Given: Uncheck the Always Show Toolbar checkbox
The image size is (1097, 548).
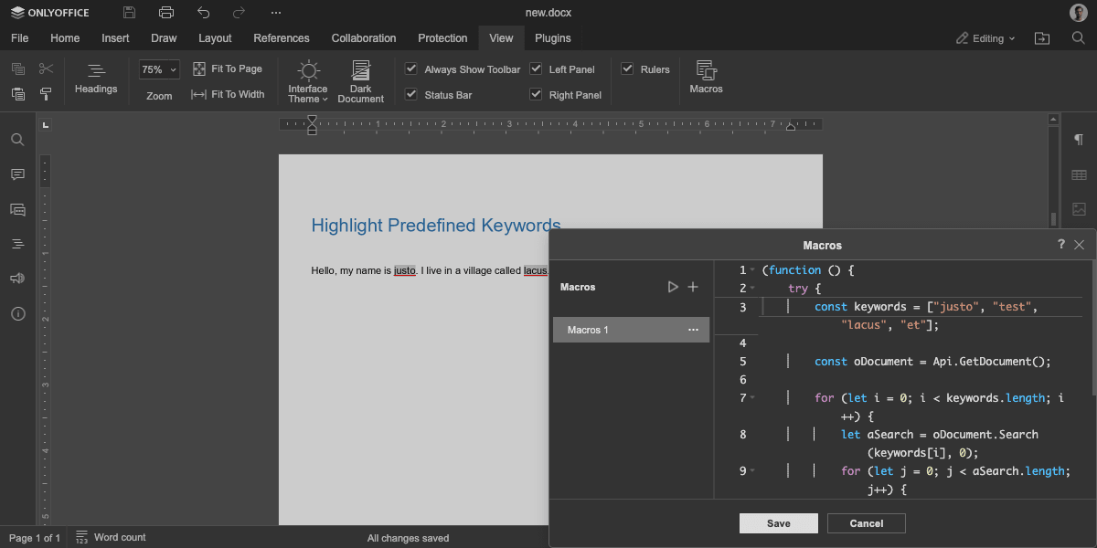Looking at the screenshot, I should point(411,69).
